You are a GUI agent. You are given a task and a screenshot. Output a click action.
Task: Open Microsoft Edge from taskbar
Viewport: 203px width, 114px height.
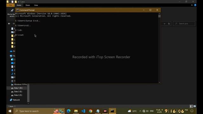69,111
